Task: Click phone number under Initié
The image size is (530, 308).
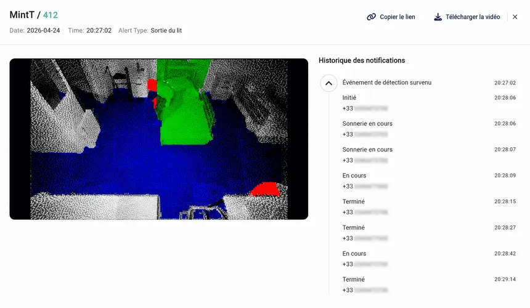Action: pos(365,108)
